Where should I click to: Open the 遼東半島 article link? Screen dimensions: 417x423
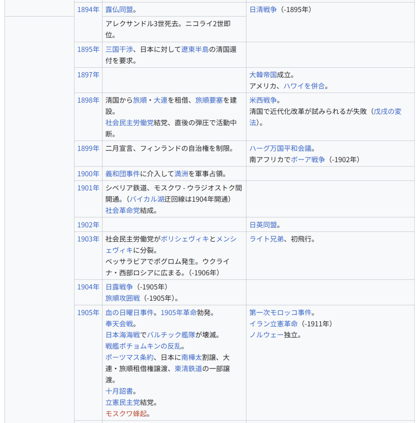click(x=195, y=50)
